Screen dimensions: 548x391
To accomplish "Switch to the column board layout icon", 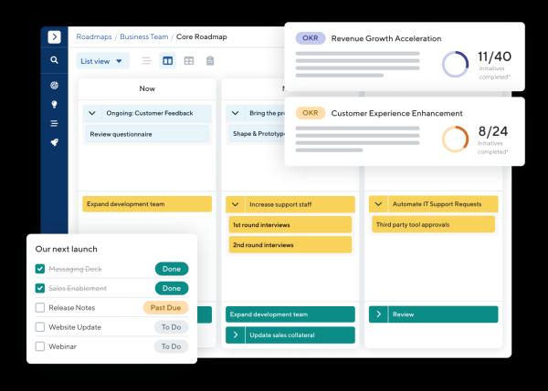I will [168, 61].
